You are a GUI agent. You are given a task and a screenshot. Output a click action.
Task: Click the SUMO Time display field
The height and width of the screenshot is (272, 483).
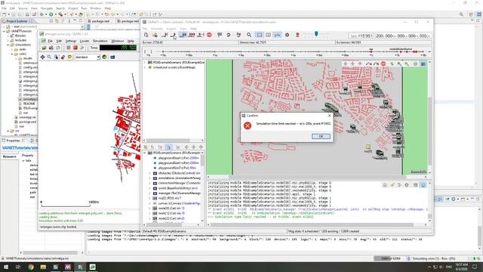(x=118, y=48)
